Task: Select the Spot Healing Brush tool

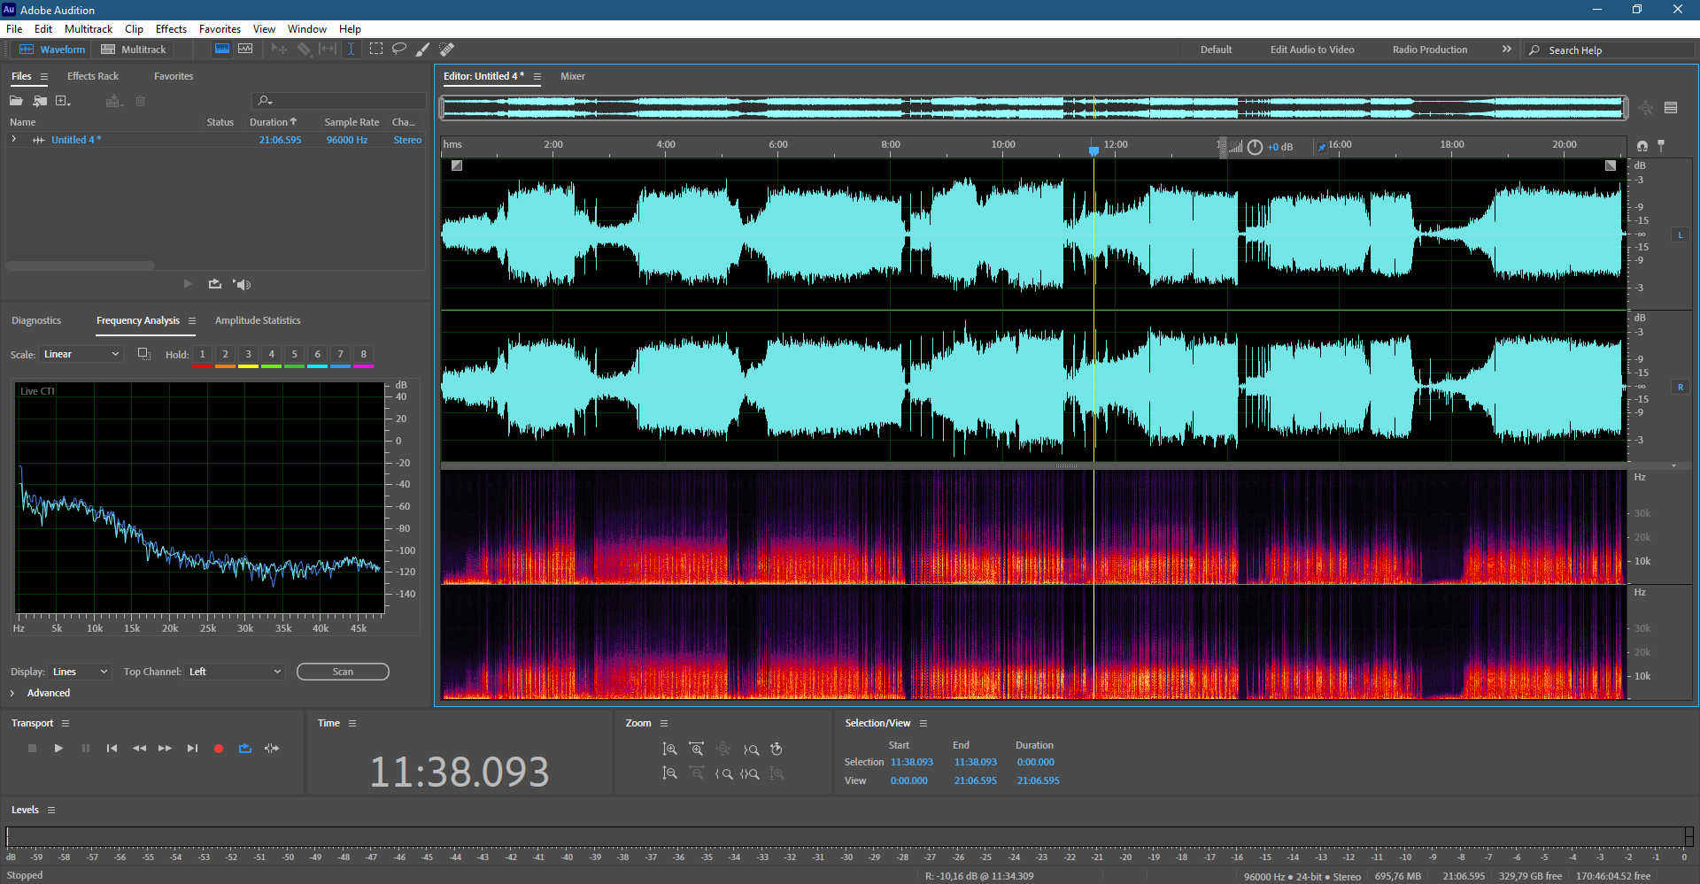Action: (x=447, y=49)
